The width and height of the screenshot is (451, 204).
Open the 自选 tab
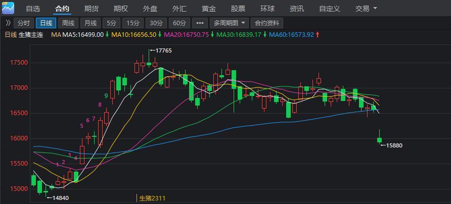(x=33, y=9)
